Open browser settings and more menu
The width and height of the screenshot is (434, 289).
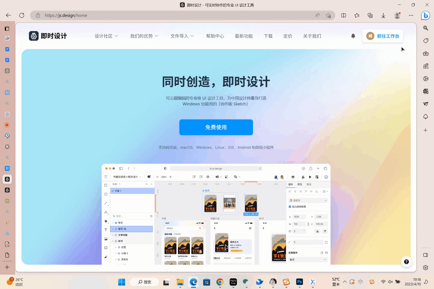tap(411, 15)
